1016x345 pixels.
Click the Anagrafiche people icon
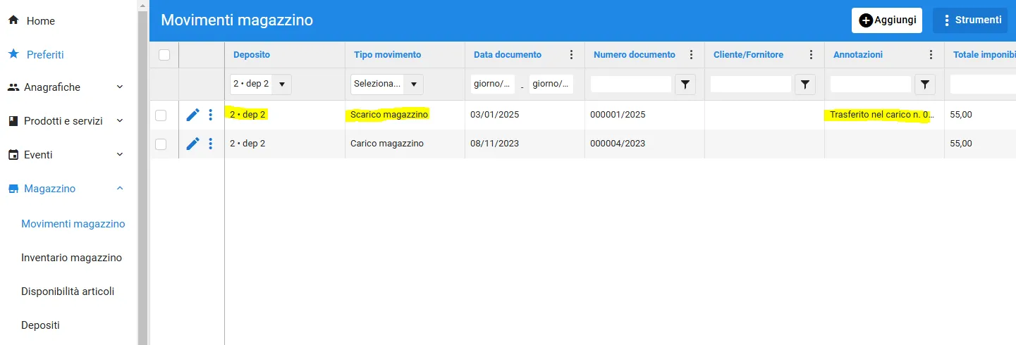point(13,87)
